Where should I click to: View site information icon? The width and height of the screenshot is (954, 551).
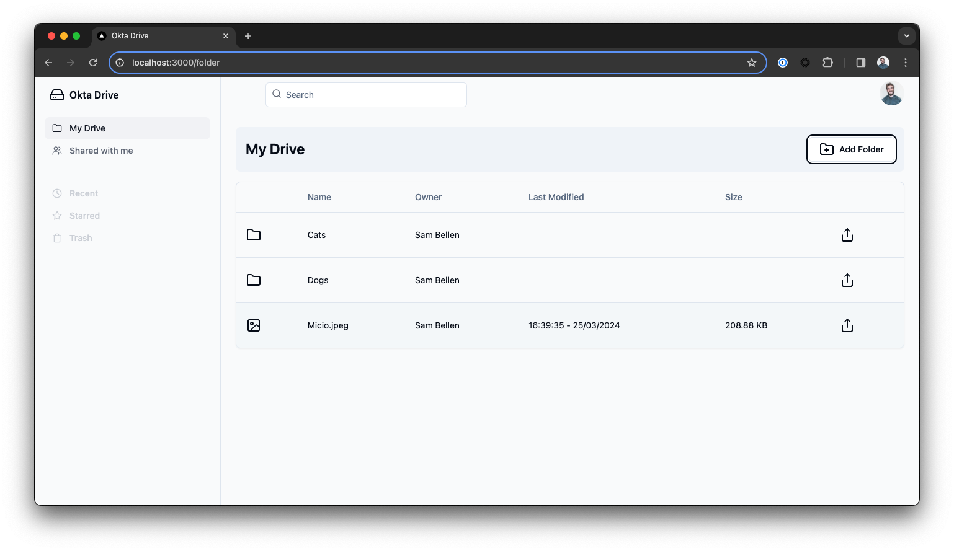click(x=120, y=63)
